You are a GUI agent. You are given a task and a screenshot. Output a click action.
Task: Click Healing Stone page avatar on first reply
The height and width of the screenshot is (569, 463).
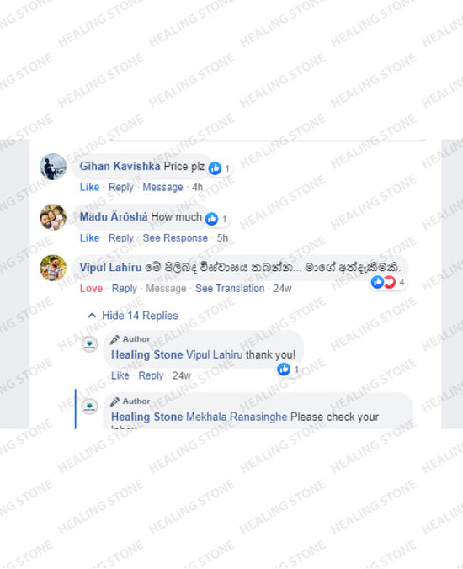click(x=89, y=343)
